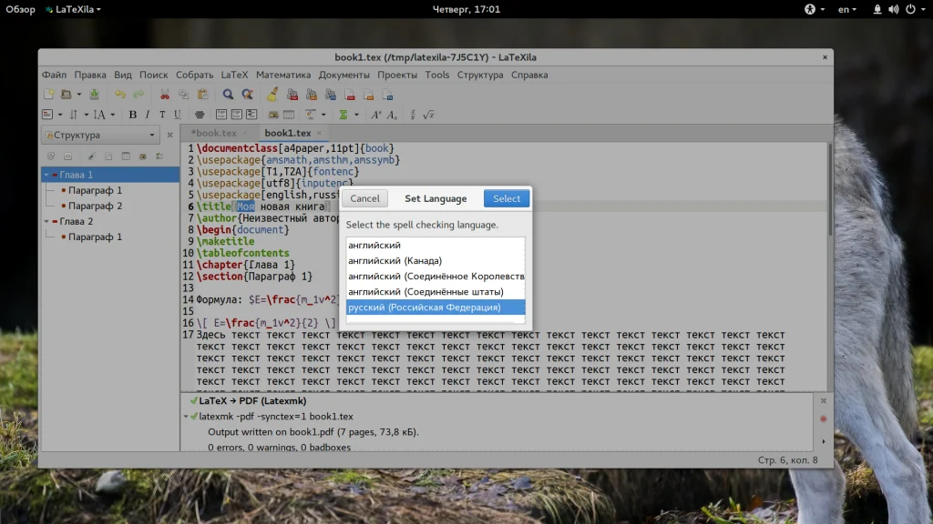Click the Greek letters sigma icon

click(343, 115)
